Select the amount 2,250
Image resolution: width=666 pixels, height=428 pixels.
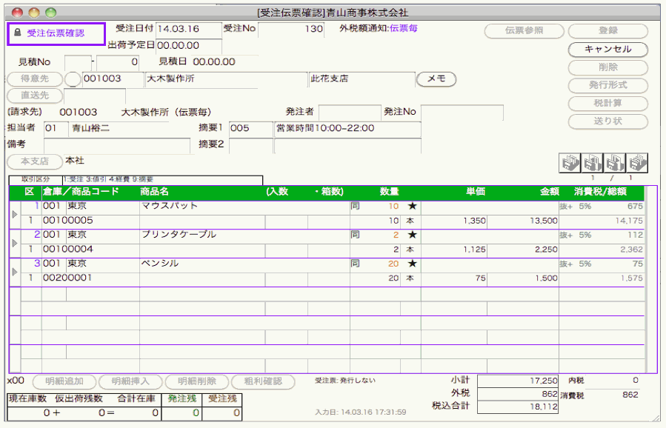coord(546,250)
